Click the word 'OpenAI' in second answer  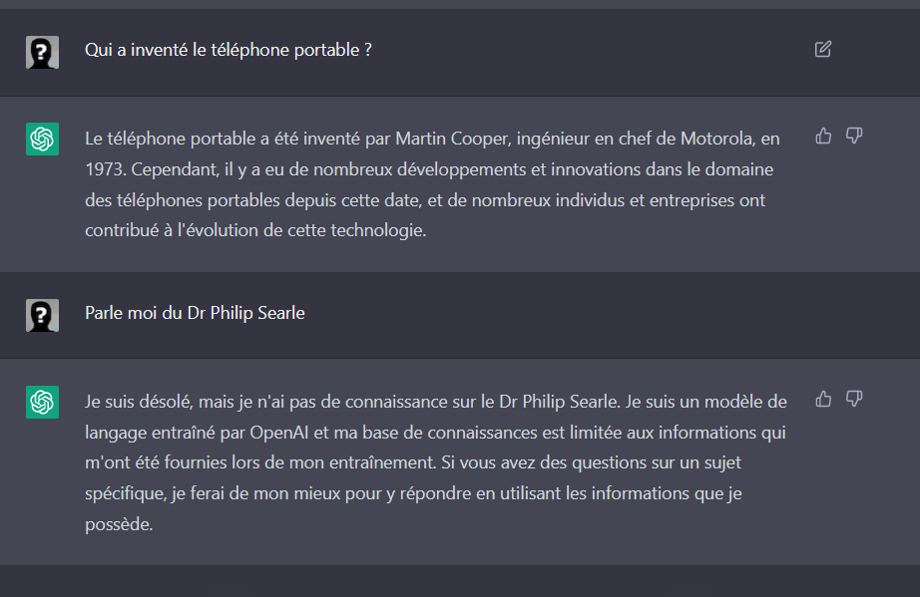(x=279, y=433)
